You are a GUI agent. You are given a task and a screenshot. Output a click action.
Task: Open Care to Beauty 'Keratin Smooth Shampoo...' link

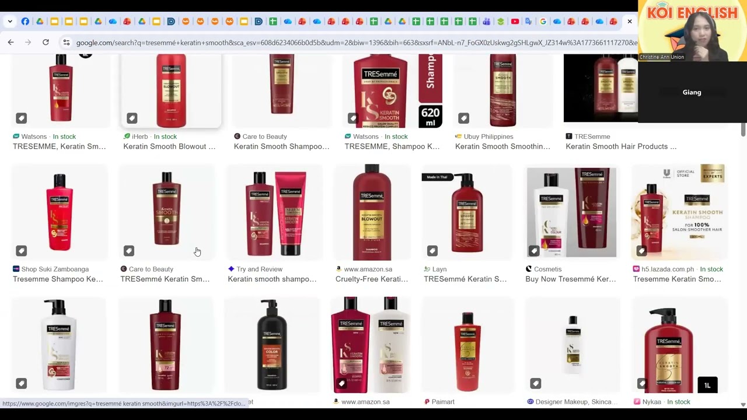tap(281, 146)
